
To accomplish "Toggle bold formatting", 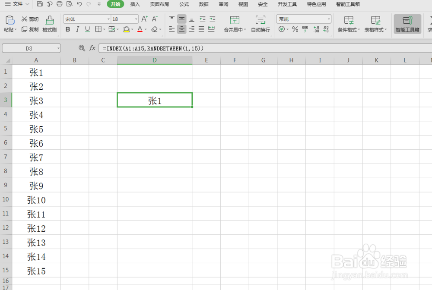I will (x=67, y=29).
